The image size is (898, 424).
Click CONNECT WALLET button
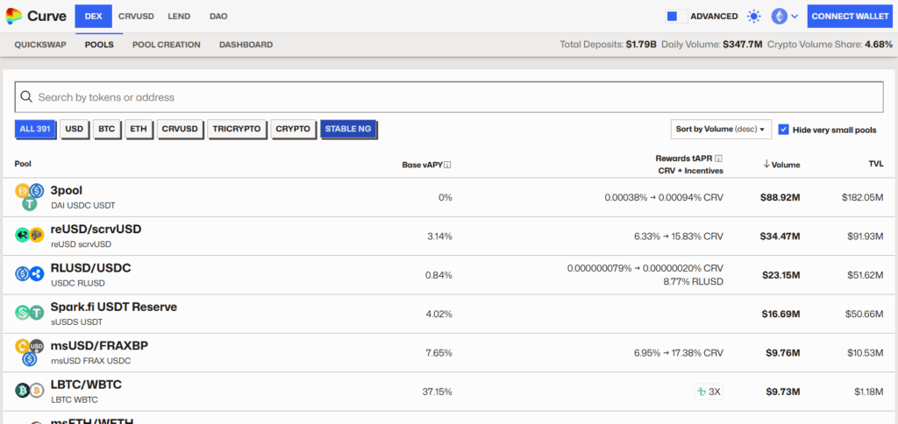coord(850,16)
